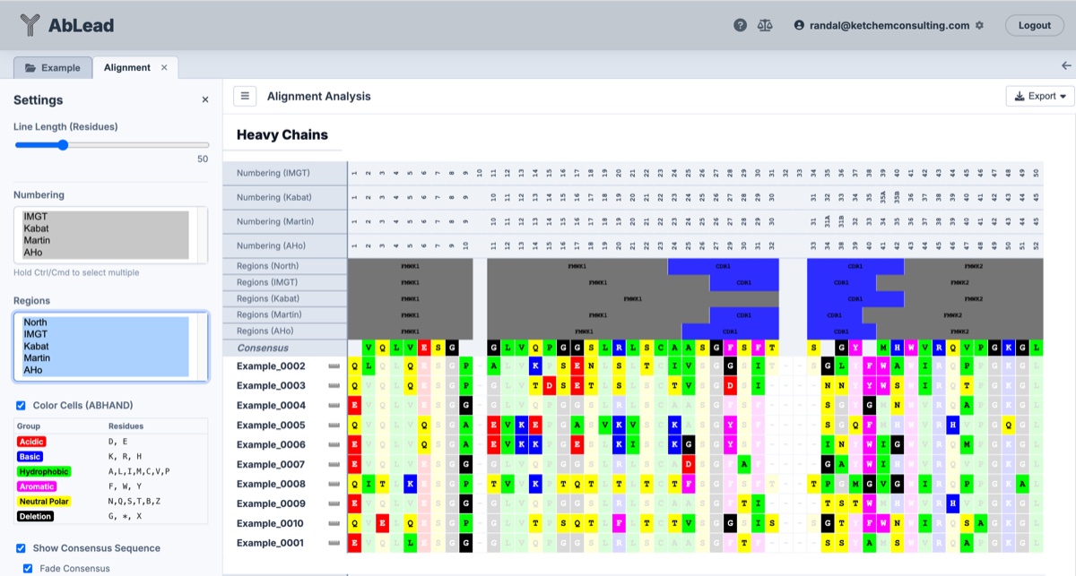The height and width of the screenshot is (576, 1076).
Task: Click the back arrow icon
Action: point(1066,65)
